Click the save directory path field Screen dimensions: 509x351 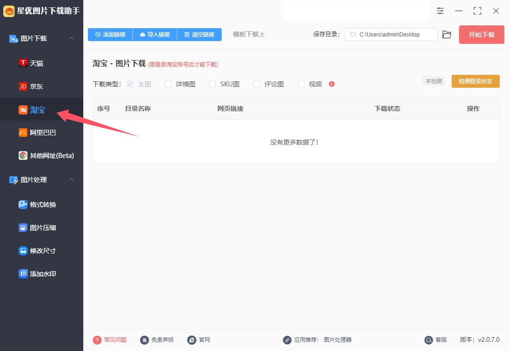pos(391,34)
